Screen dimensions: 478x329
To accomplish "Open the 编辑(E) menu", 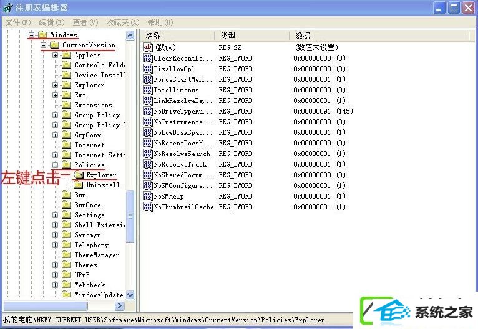I will pyautogui.click(x=52, y=22).
